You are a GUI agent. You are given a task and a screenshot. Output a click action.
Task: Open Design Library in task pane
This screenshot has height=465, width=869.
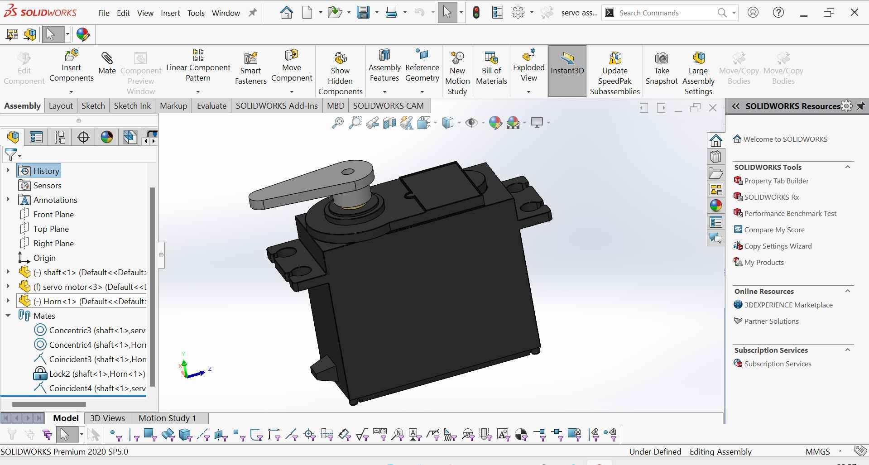715,157
